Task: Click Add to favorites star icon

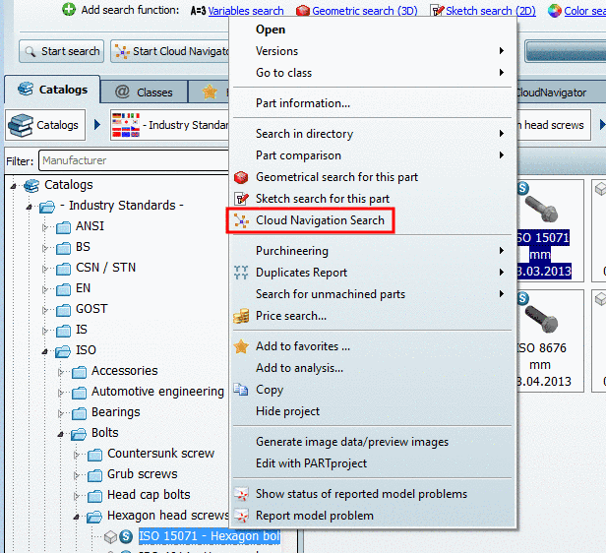Action: point(241,346)
